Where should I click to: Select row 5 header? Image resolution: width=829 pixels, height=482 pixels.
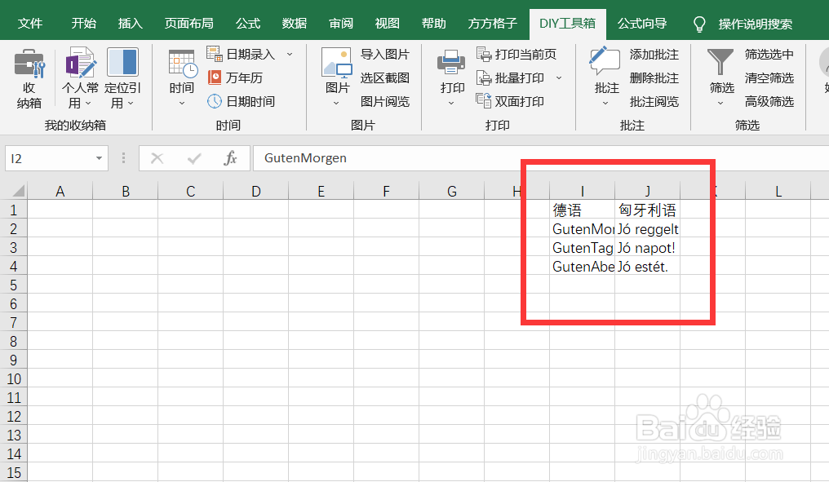tap(13, 285)
